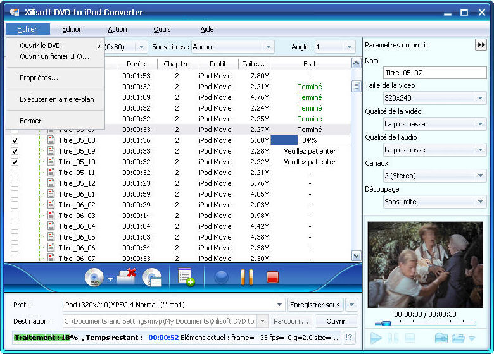Click the file icon beside Titre_06_02

[51, 204]
